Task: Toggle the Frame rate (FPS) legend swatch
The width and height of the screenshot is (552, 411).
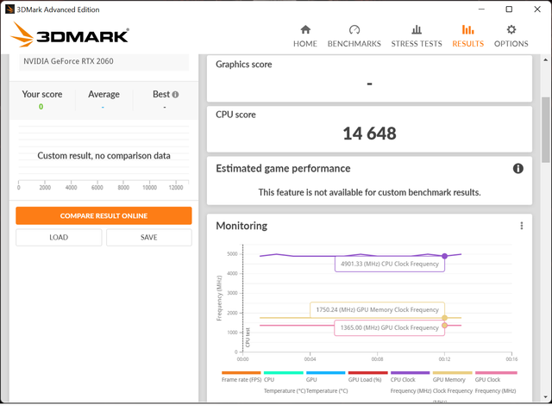Action: pyautogui.click(x=241, y=373)
